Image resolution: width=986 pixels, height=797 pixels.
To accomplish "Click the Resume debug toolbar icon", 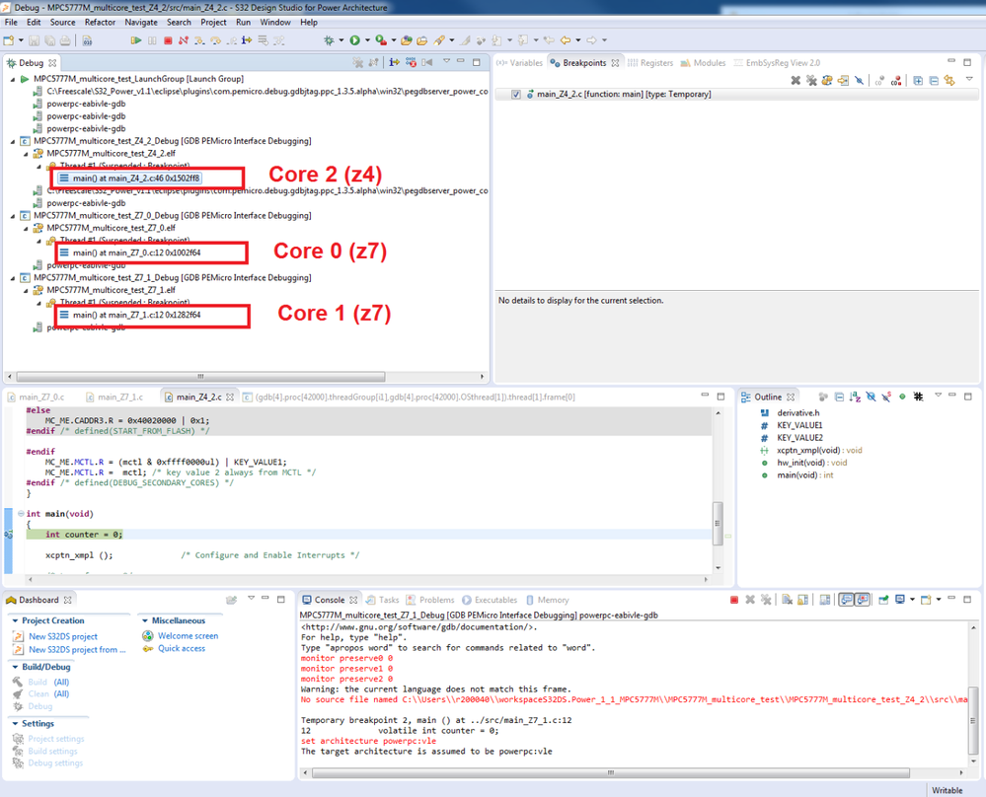I will [136, 40].
